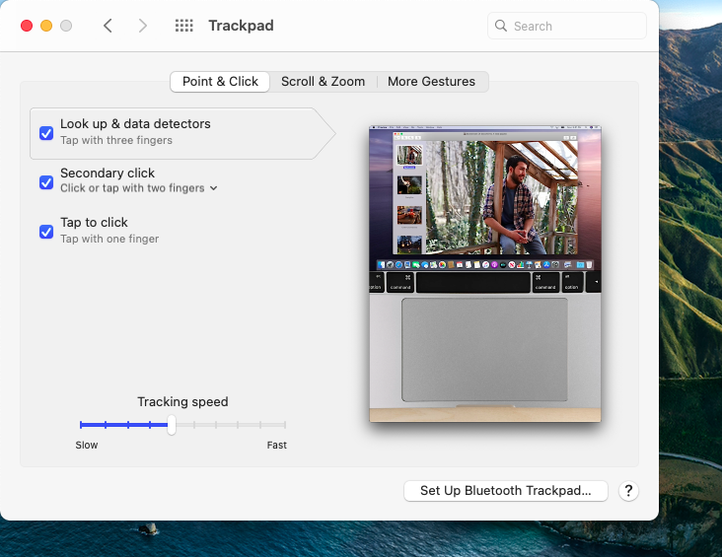This screenshot has width=722, height=557.
Task: Click Set Up Bluetooth Trackpad button
Action: pos(506,491)
